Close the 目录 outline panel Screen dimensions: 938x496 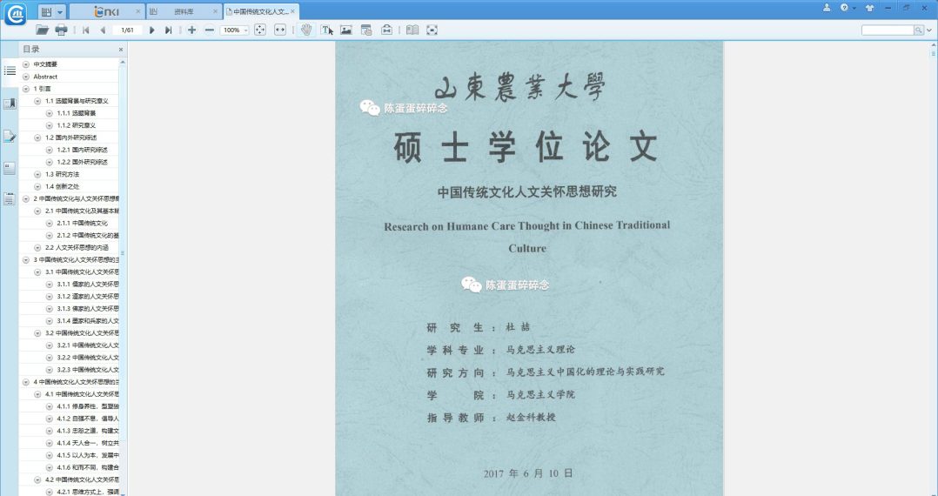tap(121, 50)
